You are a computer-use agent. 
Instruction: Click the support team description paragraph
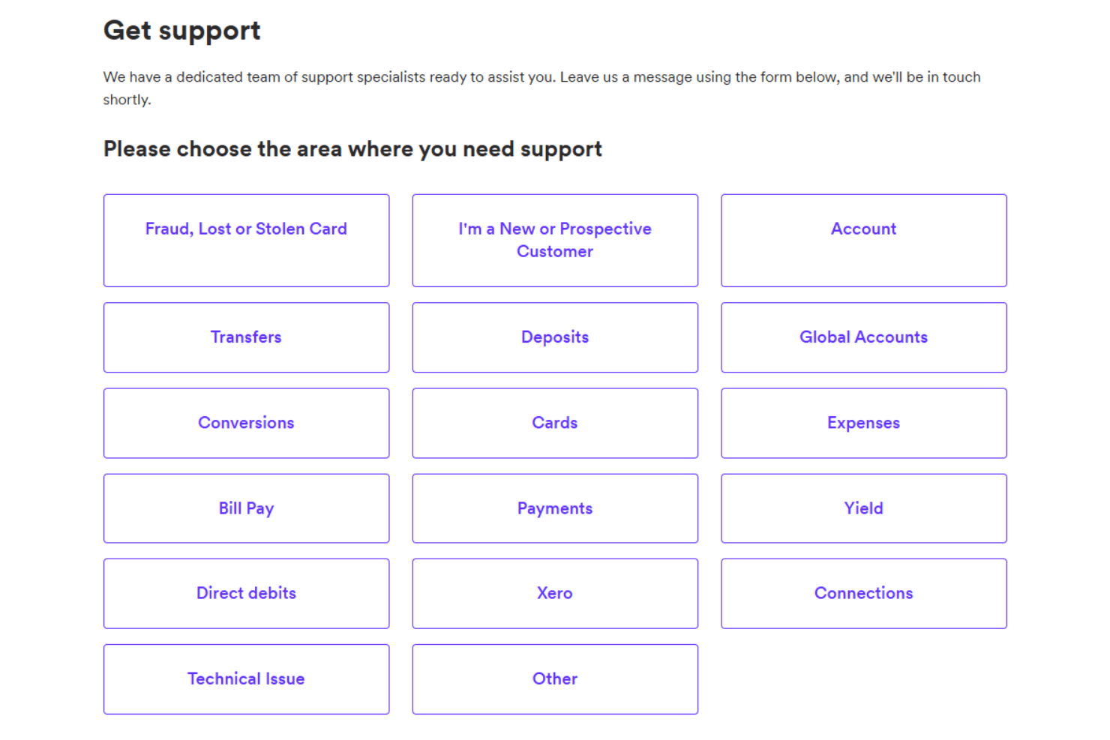(542, 88)
